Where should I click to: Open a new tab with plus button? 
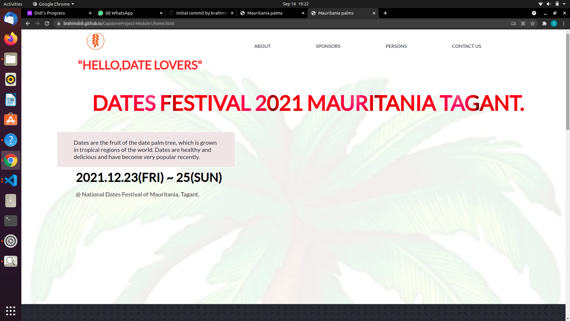click(385, 13)
